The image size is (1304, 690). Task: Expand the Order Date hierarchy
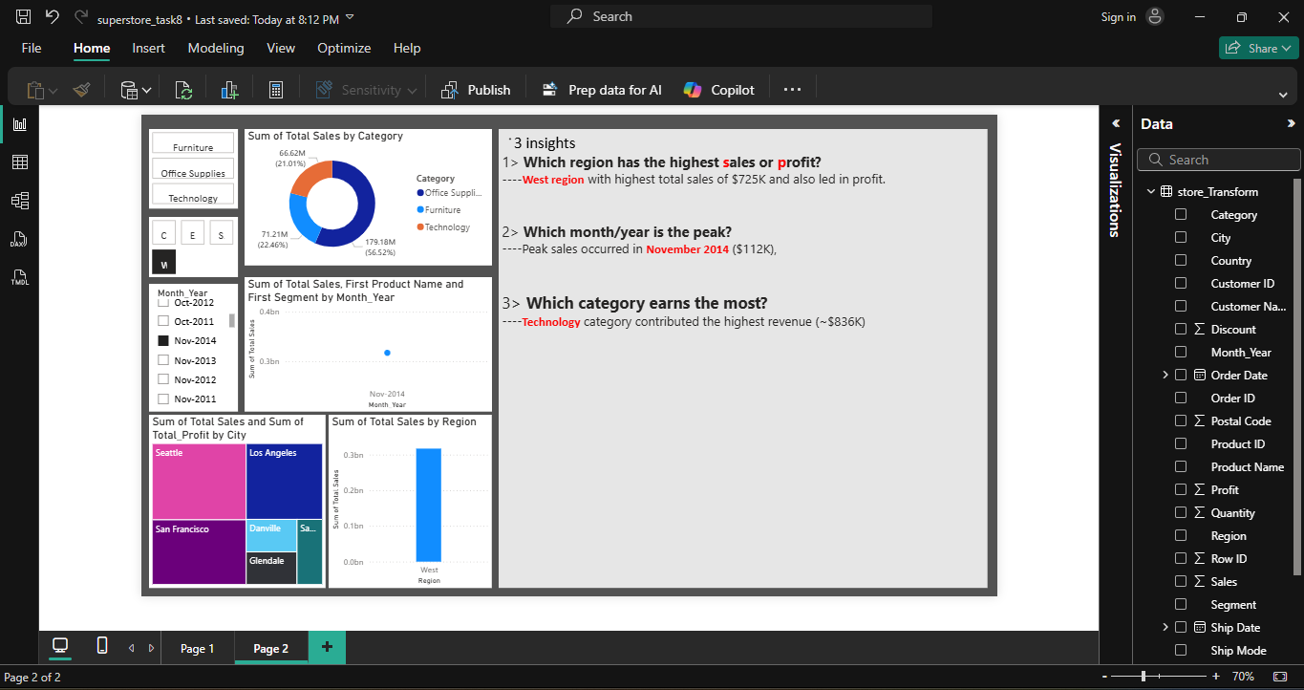(x=1165, y=376)
